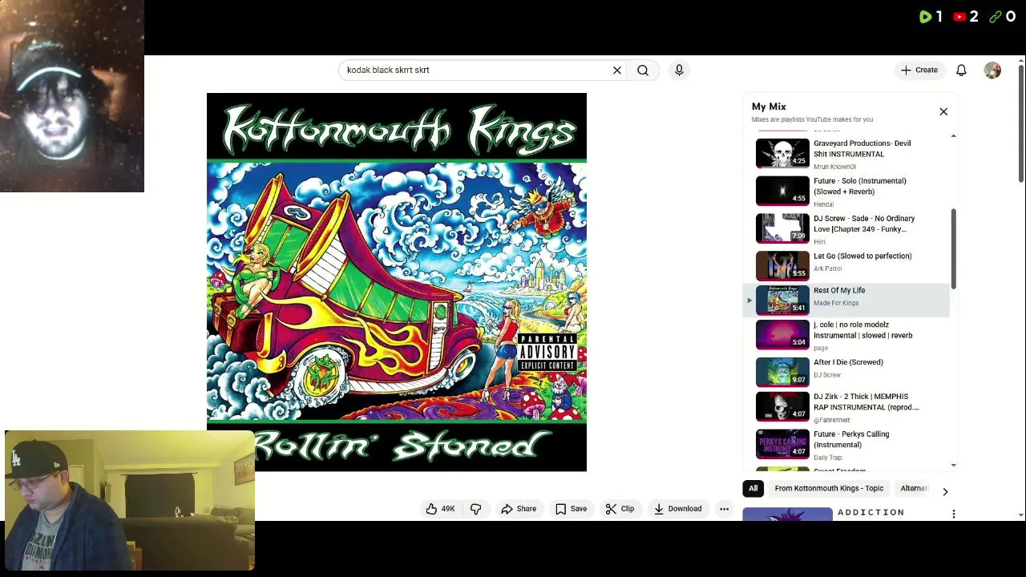
Task: Click the playlist scrollbar thumb
Action: click(953, 248)
